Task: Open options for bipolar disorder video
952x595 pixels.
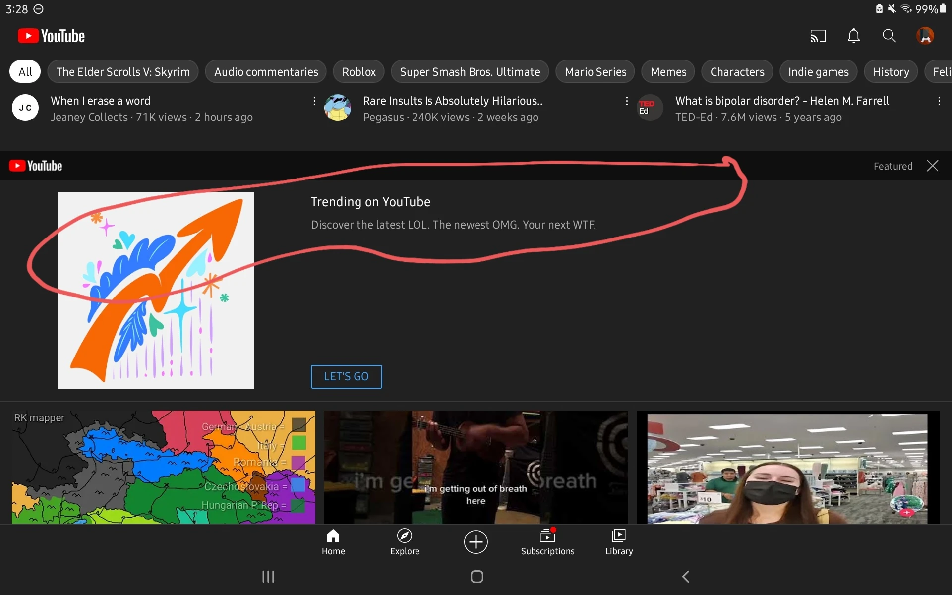Action: coord(939,101)
